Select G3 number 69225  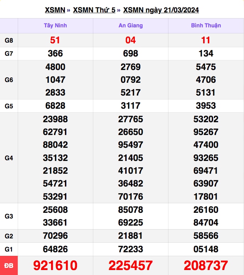point(131,222)
